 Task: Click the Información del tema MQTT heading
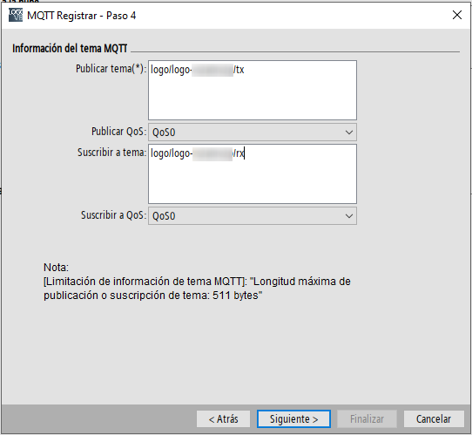point(70,48)
